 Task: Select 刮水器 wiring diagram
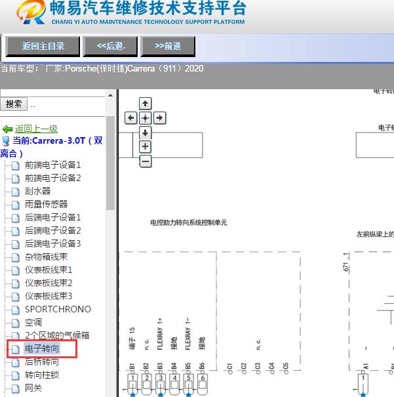(37, 191)
